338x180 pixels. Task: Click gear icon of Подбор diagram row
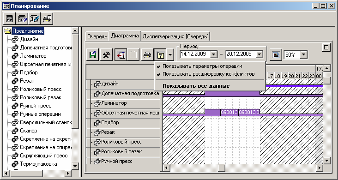click(97, 123)
